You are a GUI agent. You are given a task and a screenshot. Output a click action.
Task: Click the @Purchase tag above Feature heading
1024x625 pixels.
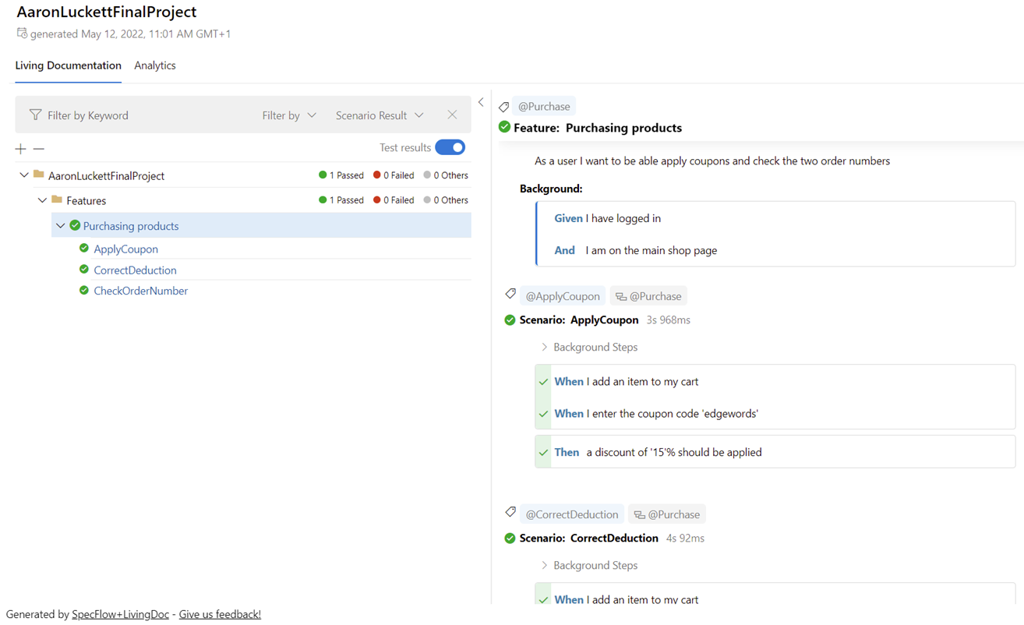click(x=544, y=107)
